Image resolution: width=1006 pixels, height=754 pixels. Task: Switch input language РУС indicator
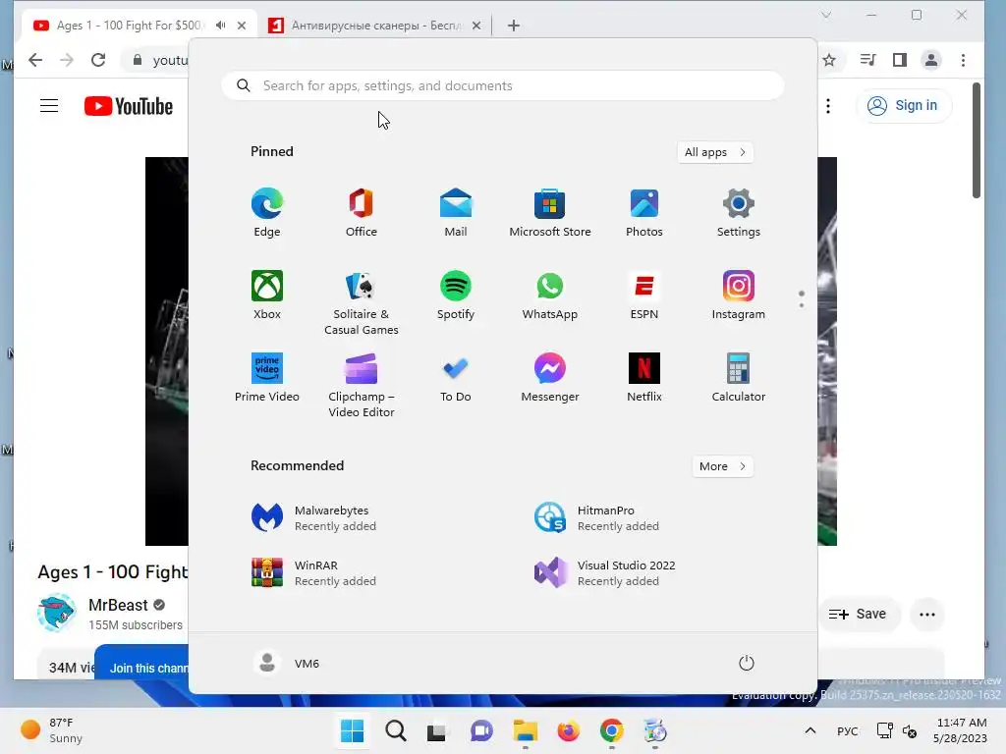tap(848, 730)
